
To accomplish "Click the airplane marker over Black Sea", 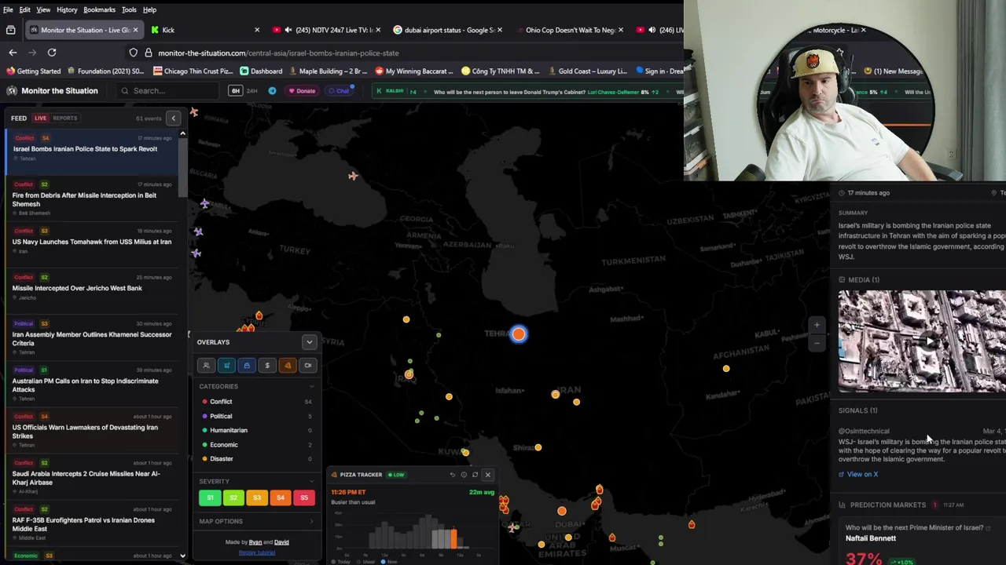I will coord(353,176).
